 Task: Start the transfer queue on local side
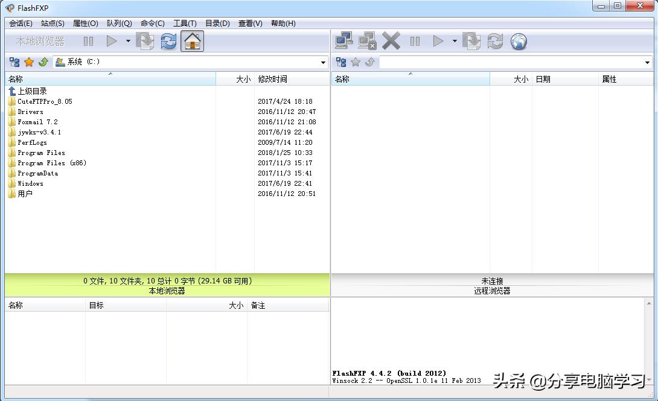tap(111, 41)
